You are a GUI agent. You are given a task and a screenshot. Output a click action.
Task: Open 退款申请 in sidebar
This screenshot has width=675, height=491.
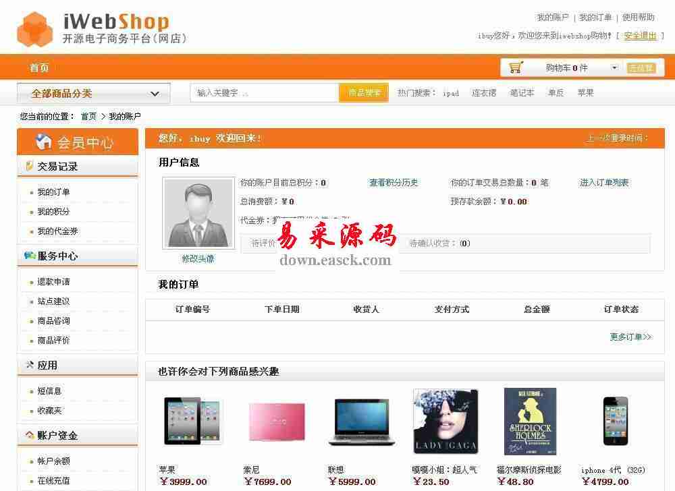(x=53, y=282)
